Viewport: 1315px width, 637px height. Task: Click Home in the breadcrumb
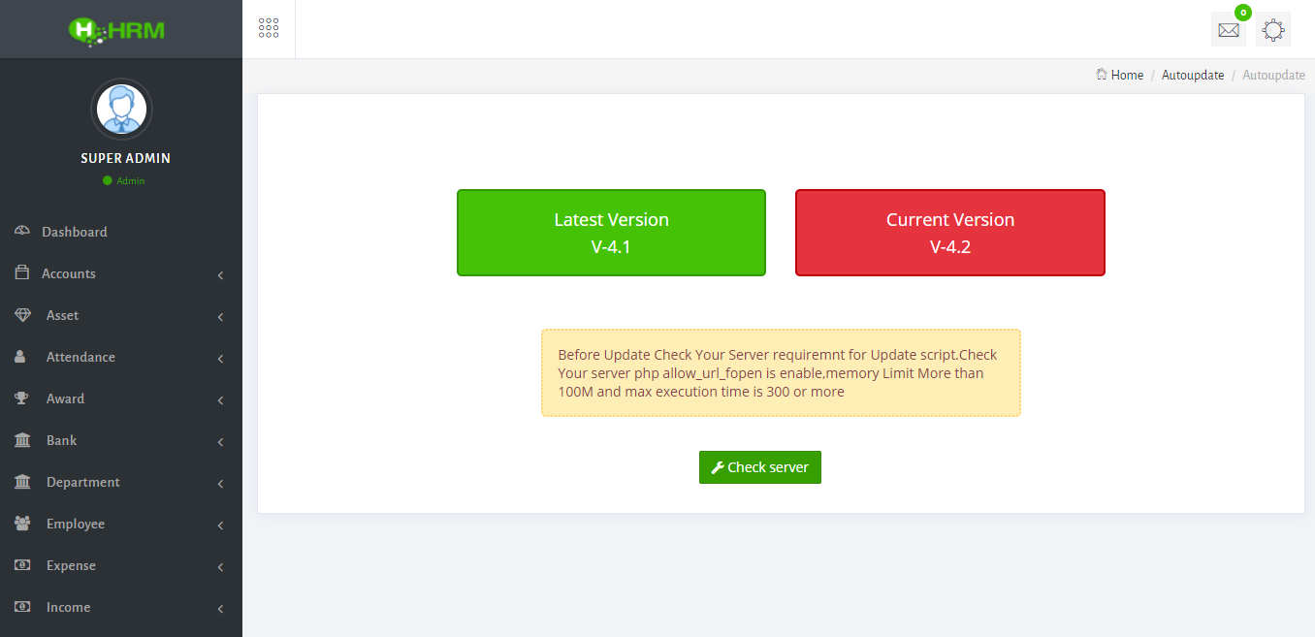click(x=1126, y=75)
